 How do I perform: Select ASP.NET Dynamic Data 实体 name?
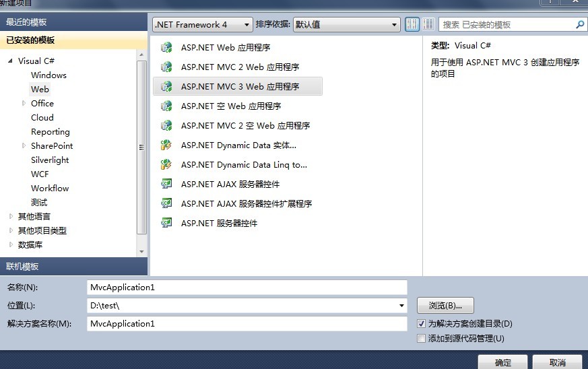click(238, 145)
